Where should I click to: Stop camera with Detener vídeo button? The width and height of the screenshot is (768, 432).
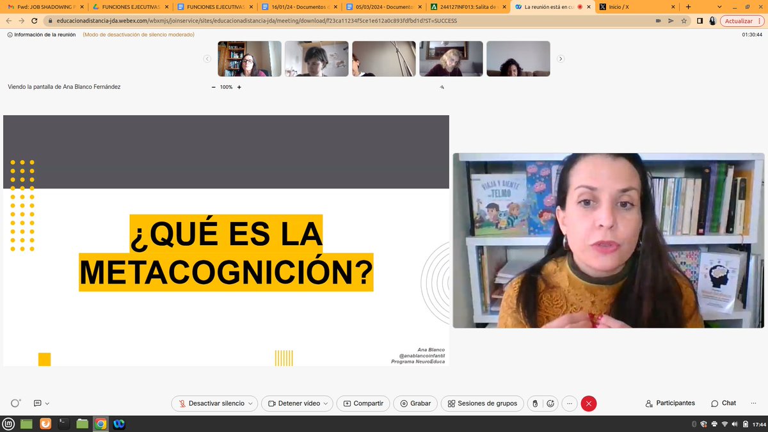click(x=294, y=404)
